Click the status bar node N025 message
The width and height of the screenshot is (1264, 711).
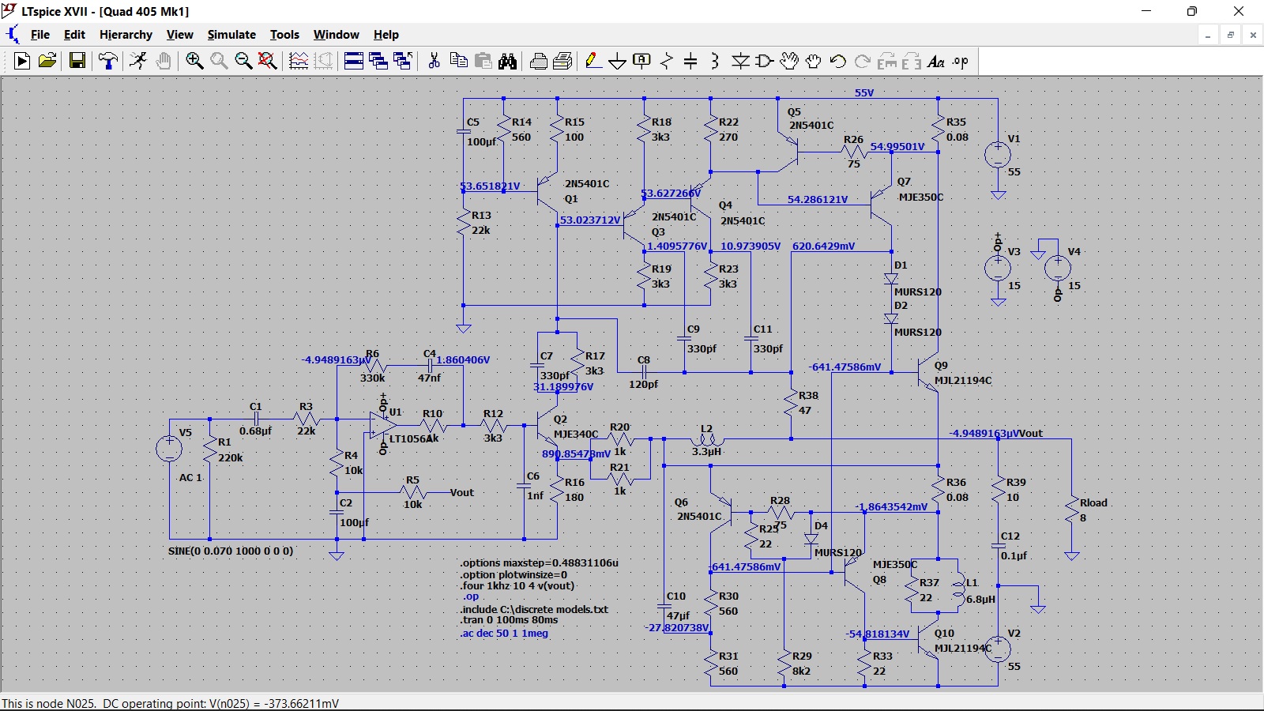[x=171, y=703]
